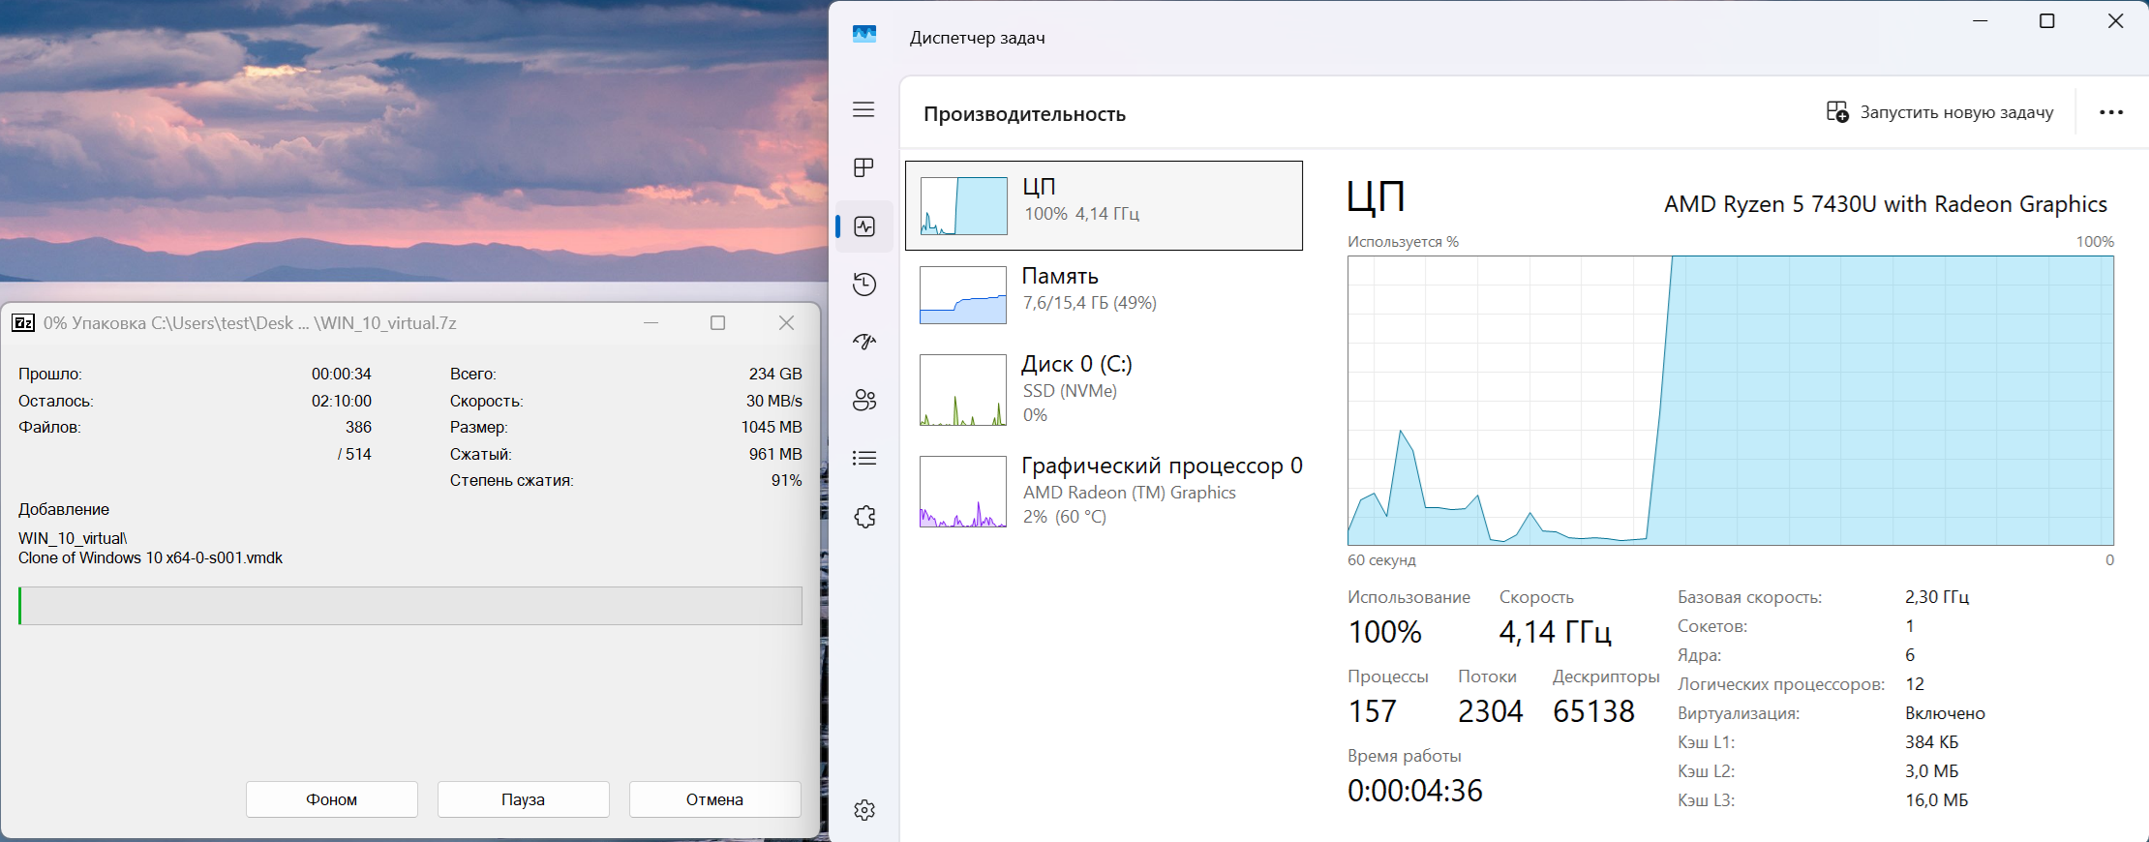The height and width of the screenshot is (842, 2149).
Task: Select the CPU (ЦП) performance tab
Action: (1104, 205)
